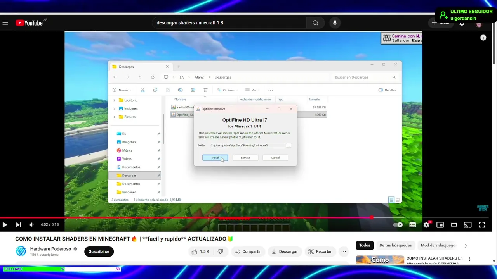Open Explorer see-more ellipsis menu

[271, 90]
